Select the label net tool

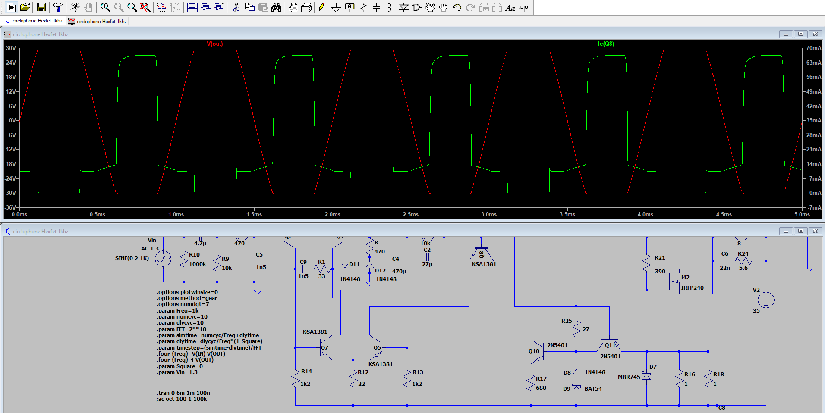(x=350, y=7)
